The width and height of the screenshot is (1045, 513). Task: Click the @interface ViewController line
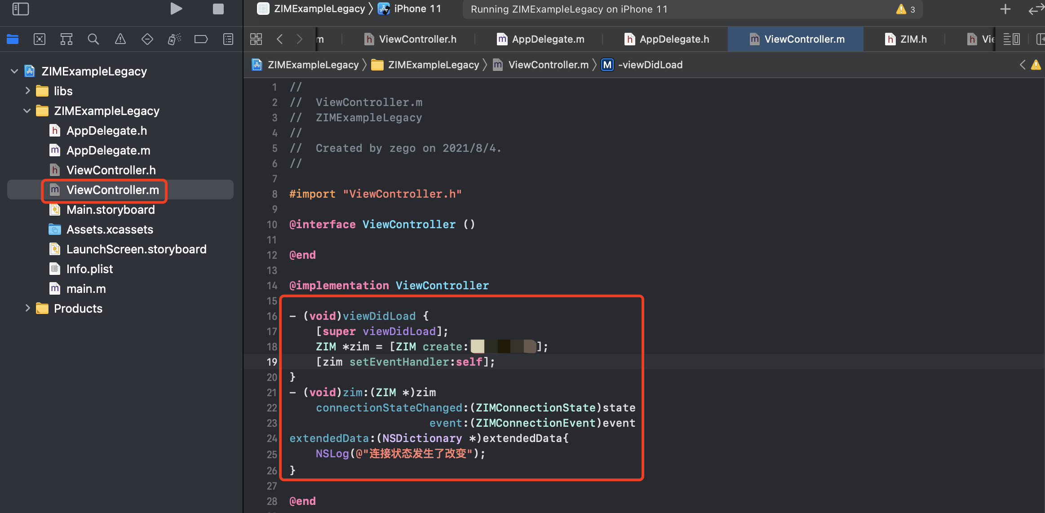point(382,224)
